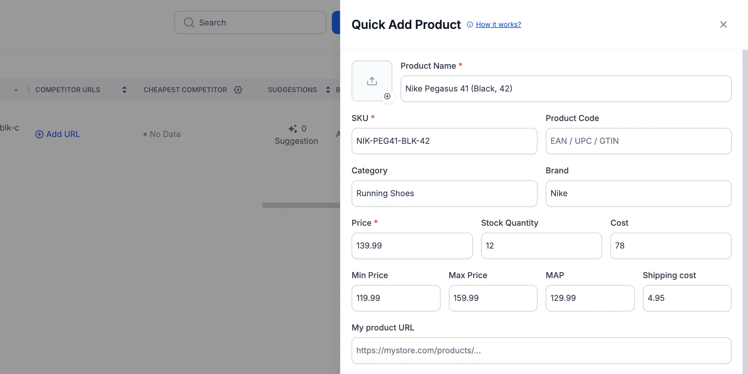Click the SKU field with NIK-PEG41-BLK-42
This screenshot has width=748, height=374.
point(444,141)
